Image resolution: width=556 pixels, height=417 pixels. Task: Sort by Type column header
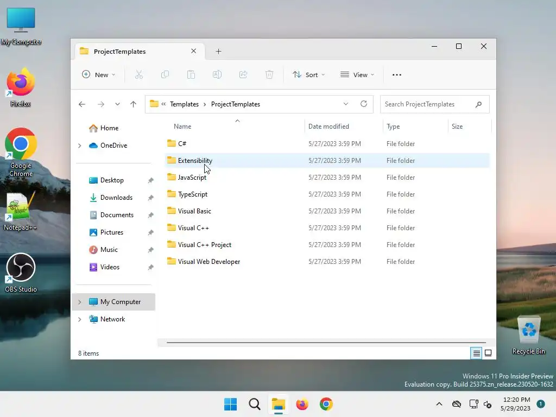click(393, 127)
